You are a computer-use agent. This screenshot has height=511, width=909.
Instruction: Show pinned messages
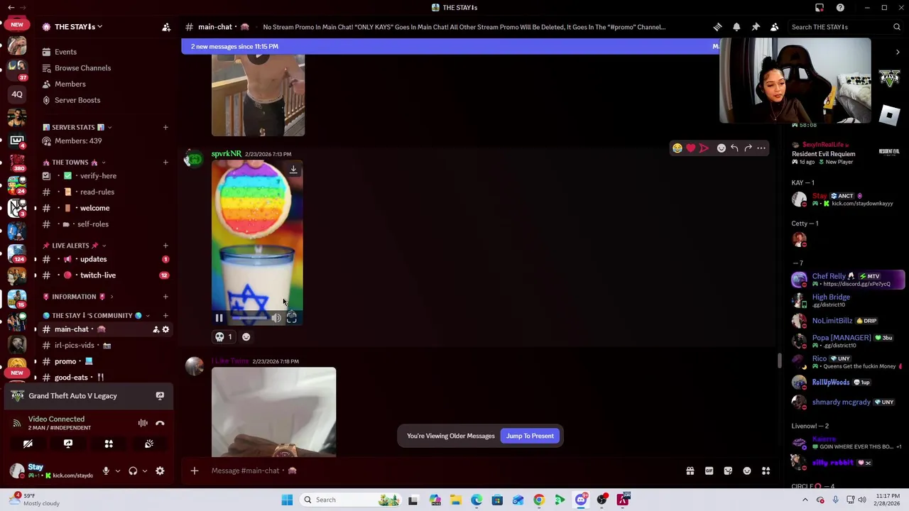756,27
